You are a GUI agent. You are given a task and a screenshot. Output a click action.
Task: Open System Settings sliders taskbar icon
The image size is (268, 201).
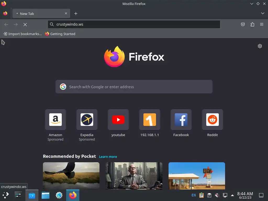[18, 195]
